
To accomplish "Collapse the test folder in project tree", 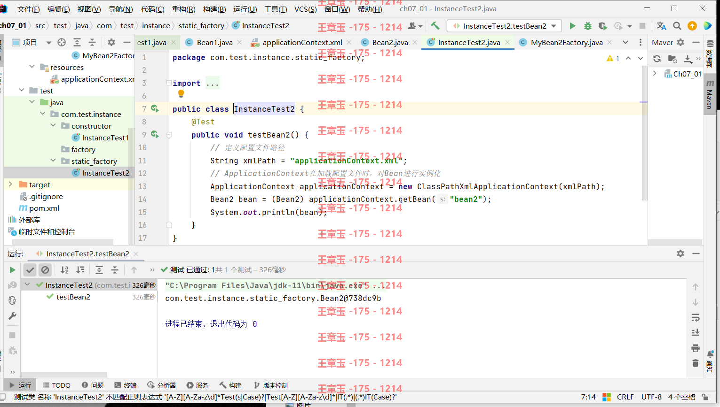I will pos(22,90).
